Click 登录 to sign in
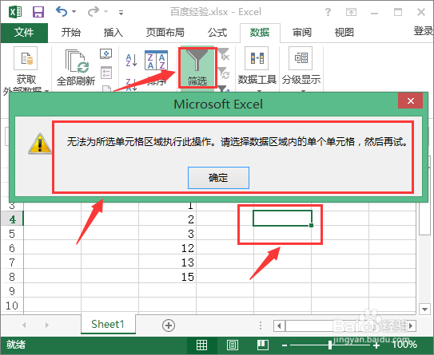 coord(424,30)
